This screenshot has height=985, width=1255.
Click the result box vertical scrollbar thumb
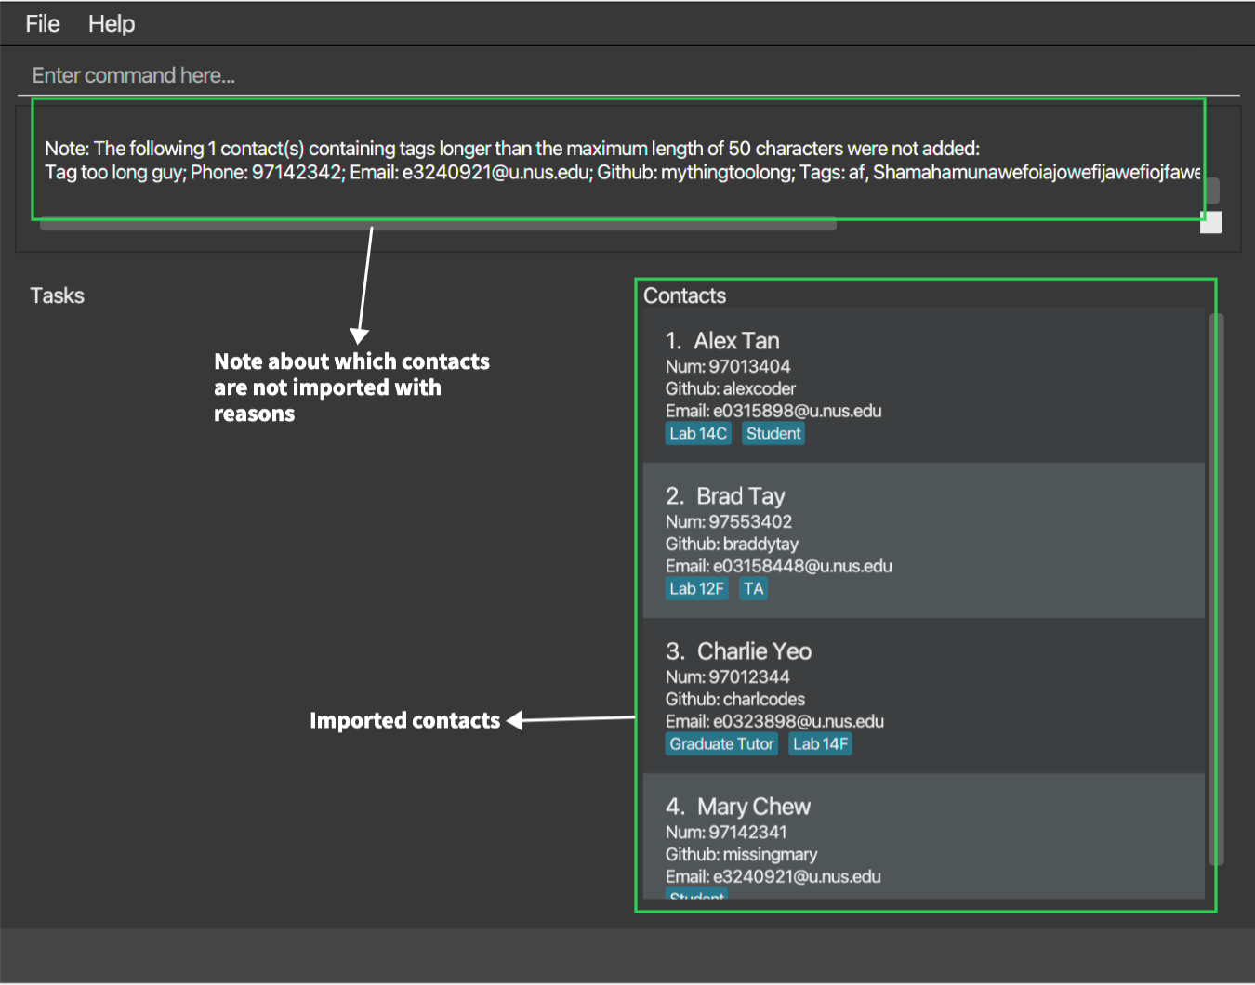tap(1211, 190)
